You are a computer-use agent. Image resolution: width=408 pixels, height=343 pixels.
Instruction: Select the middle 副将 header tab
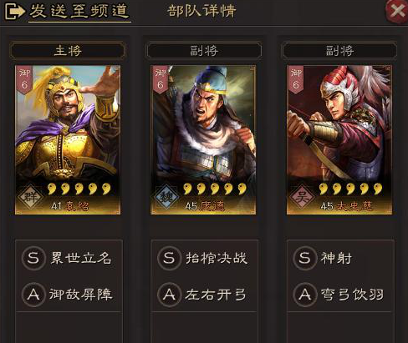point(204,51)
